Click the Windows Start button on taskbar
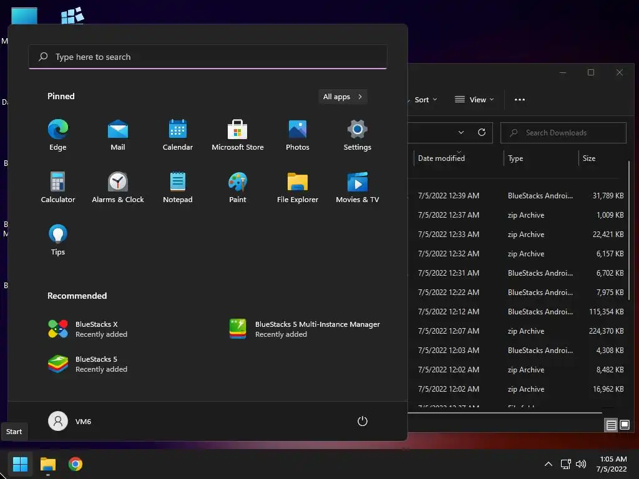The image size is (639, 479). (20, 464)
